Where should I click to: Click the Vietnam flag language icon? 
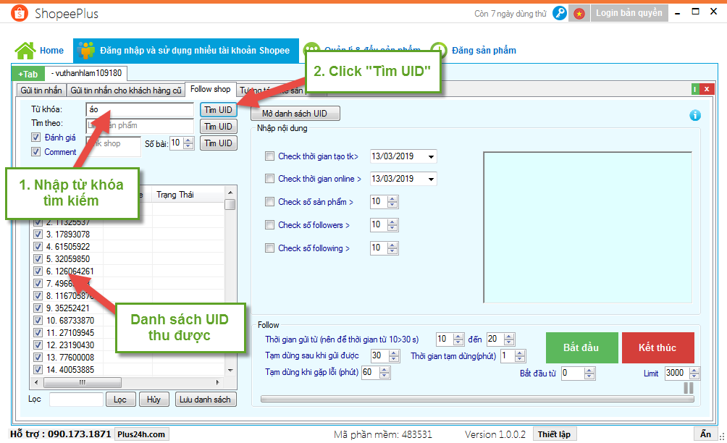tap(579, 13)
